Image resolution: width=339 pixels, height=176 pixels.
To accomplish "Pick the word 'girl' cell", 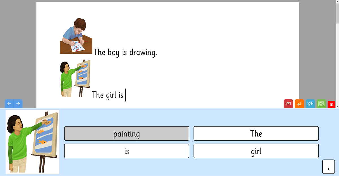I will [256, 151].
